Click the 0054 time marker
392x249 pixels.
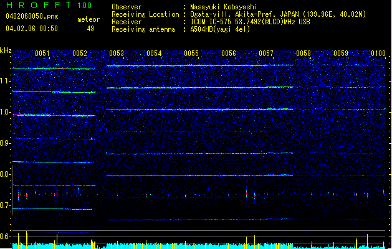[x=155, y=54]
